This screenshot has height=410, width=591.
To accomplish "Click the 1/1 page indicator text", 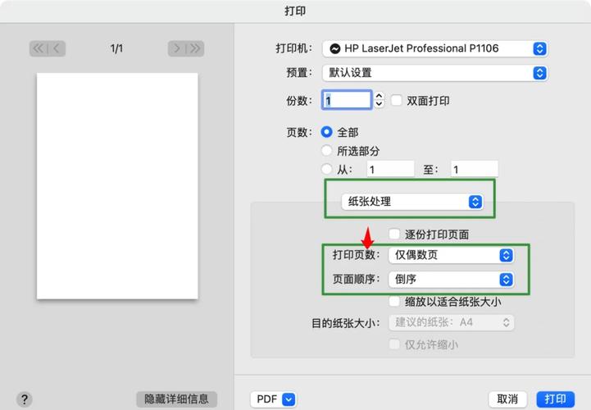I will [x=116, y=48].
